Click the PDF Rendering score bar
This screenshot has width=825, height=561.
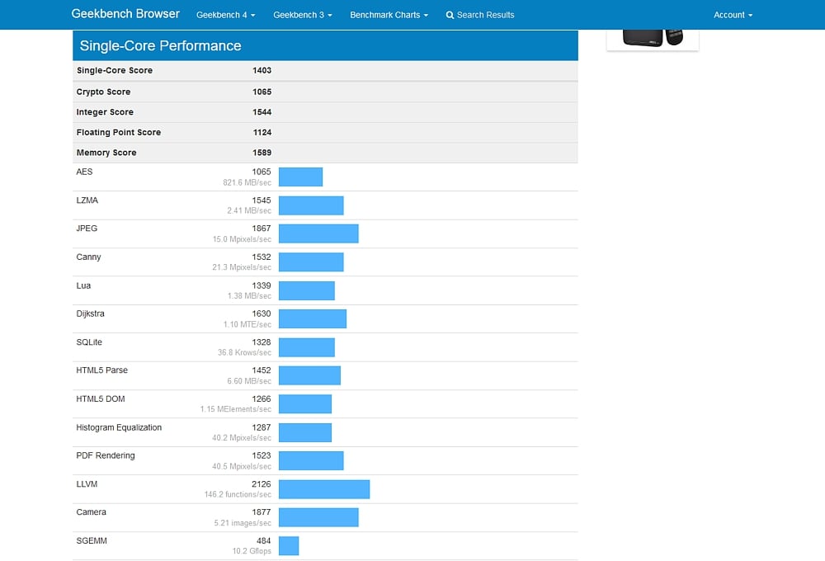pyautogui.click(x=311, y=460)
